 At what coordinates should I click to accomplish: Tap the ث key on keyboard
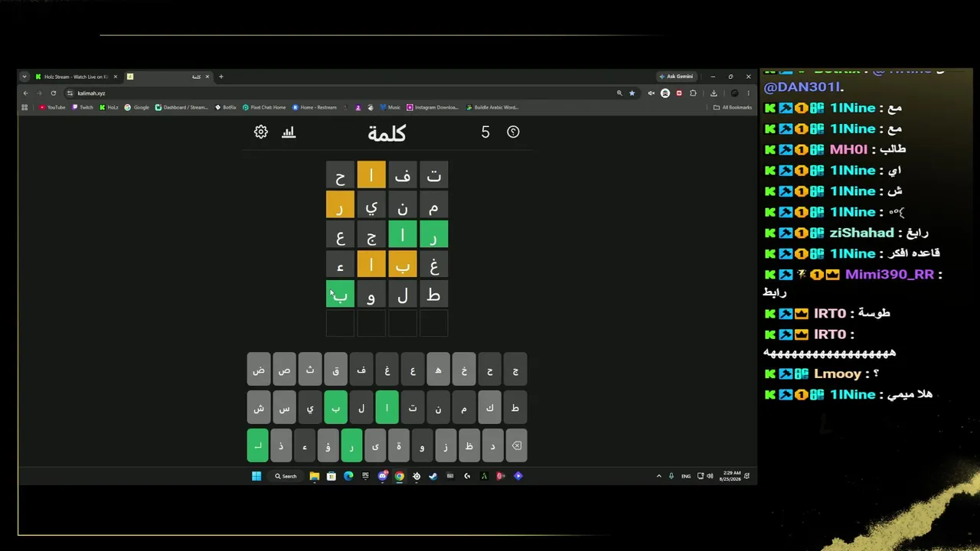pos(310,370)
